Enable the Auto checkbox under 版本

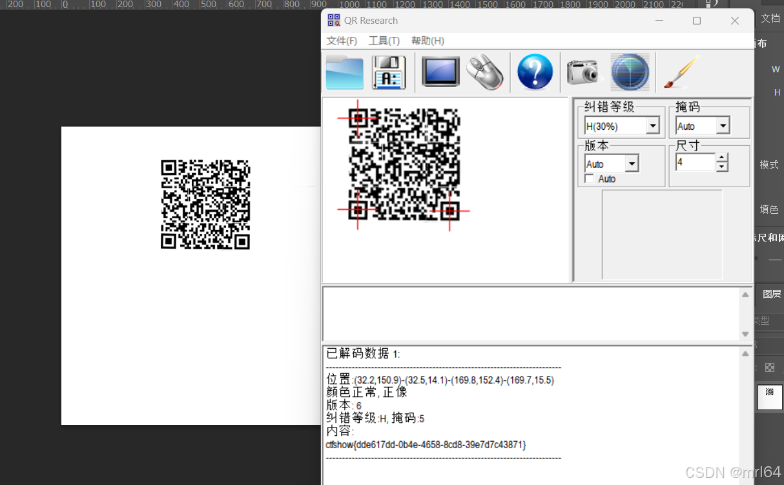(x=589, y=179)
